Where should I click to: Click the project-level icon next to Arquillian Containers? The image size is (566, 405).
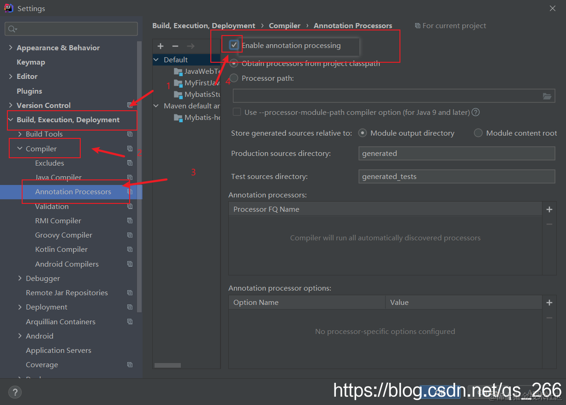point(130,322)
